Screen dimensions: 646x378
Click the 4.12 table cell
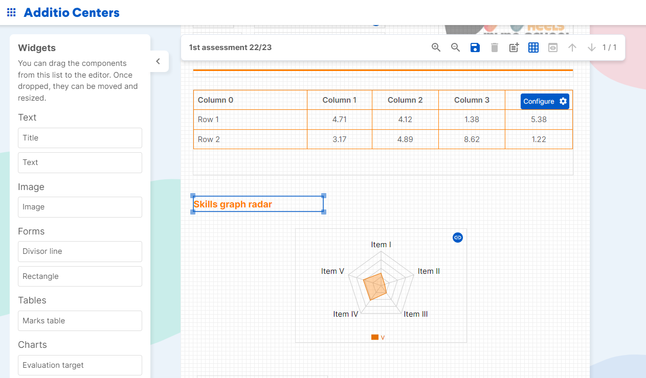tap(405, 120)
